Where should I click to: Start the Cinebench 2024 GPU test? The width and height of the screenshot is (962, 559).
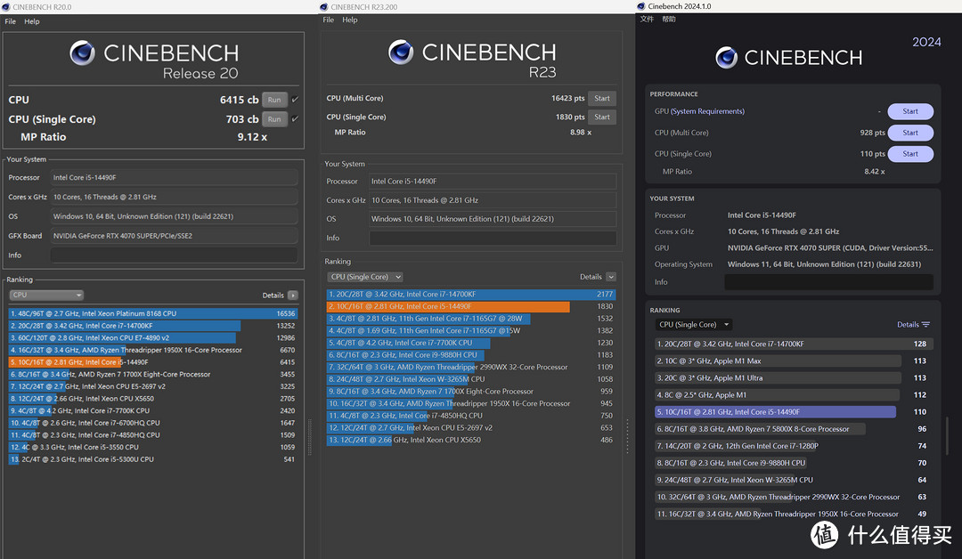(x=910, y=111)
